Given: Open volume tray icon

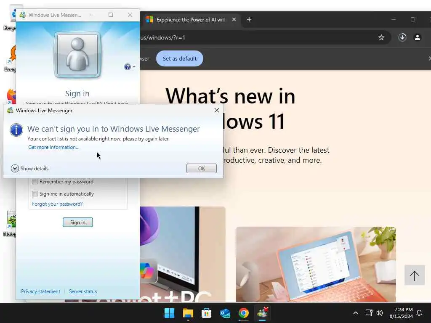Looking at the screenshot, I should pyautogui.click(x=379, y=313).
